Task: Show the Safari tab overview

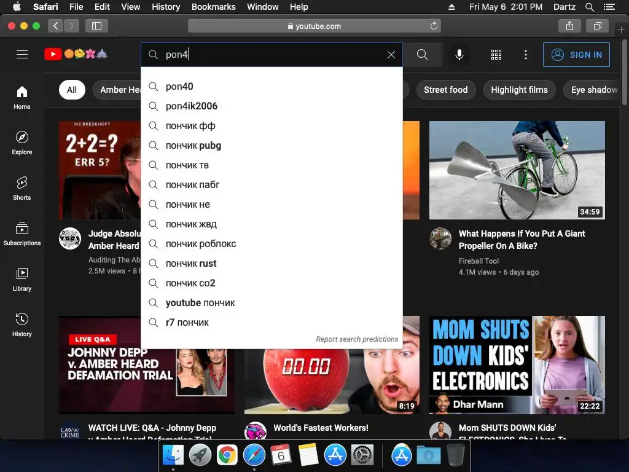Action: point(597,26)
